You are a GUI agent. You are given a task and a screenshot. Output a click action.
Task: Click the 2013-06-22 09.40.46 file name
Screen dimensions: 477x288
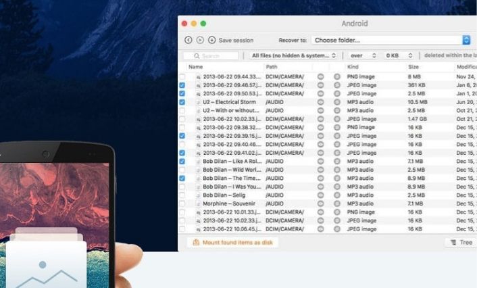point(232,144)
